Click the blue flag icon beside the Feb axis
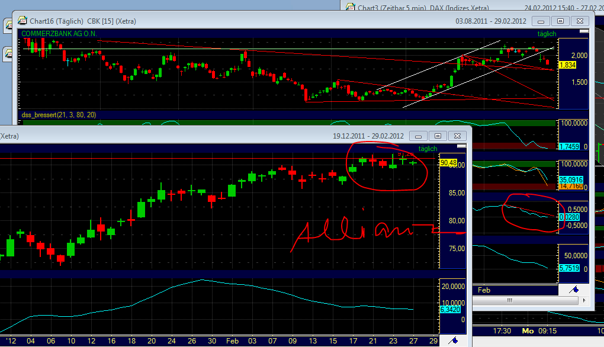 (574, 290)
